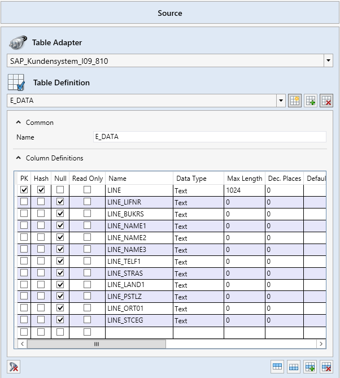Click the Data Type column header
The image size is (340, 378).
(191, 179)
